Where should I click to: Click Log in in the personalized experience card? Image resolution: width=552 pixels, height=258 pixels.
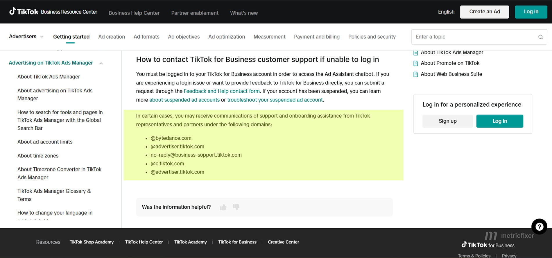[500, 121]
